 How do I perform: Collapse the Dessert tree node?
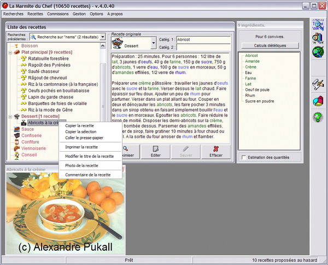pyautogui.click(x=10, y=117)
